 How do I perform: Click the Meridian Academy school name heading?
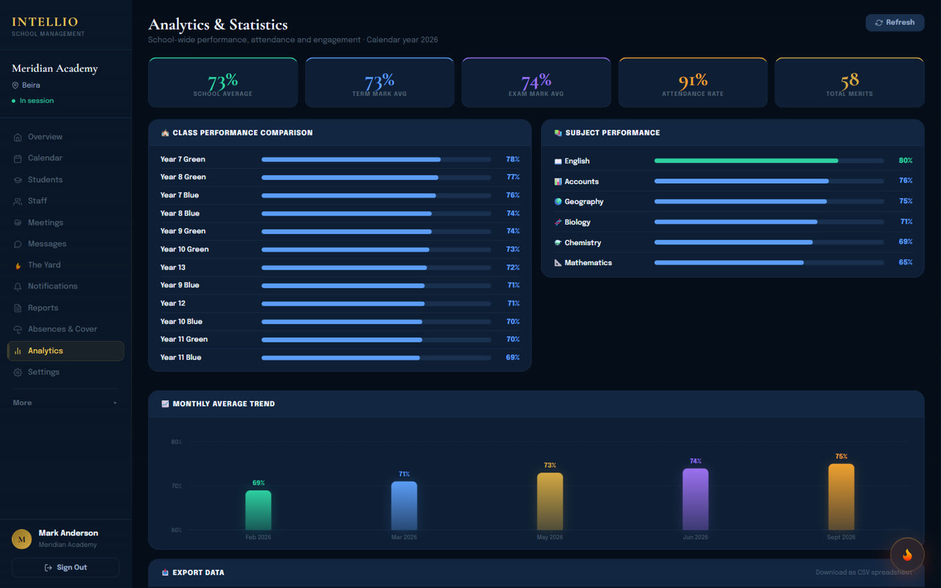coord(55,68)
